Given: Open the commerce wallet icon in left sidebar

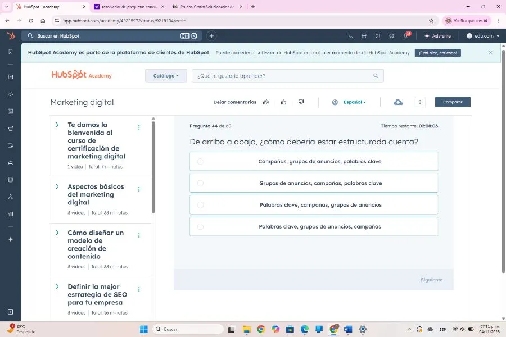Looking at the screenshot, I should click(x=10, y=145).
